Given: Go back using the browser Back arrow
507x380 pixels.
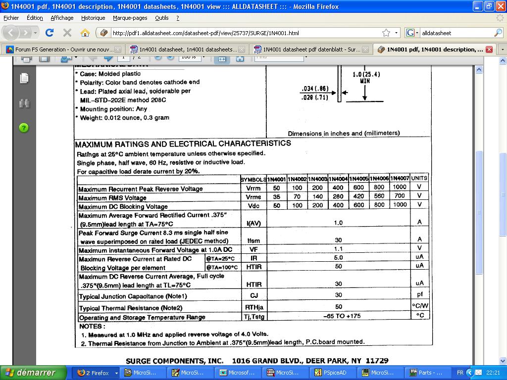Looking at the screenshot, I should pos(11,33).
